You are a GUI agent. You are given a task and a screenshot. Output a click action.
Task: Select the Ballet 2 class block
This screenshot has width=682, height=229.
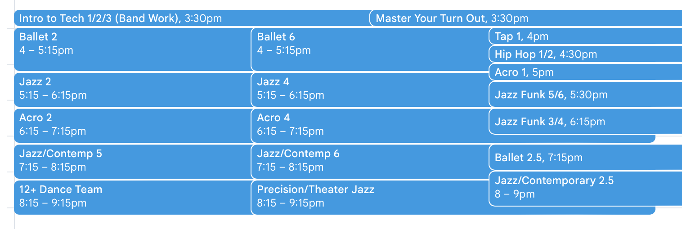tap(133, 49)
